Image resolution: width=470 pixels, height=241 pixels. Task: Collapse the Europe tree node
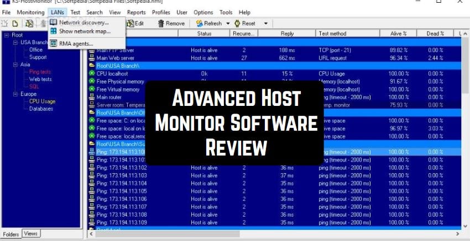[x=15, y=94]
